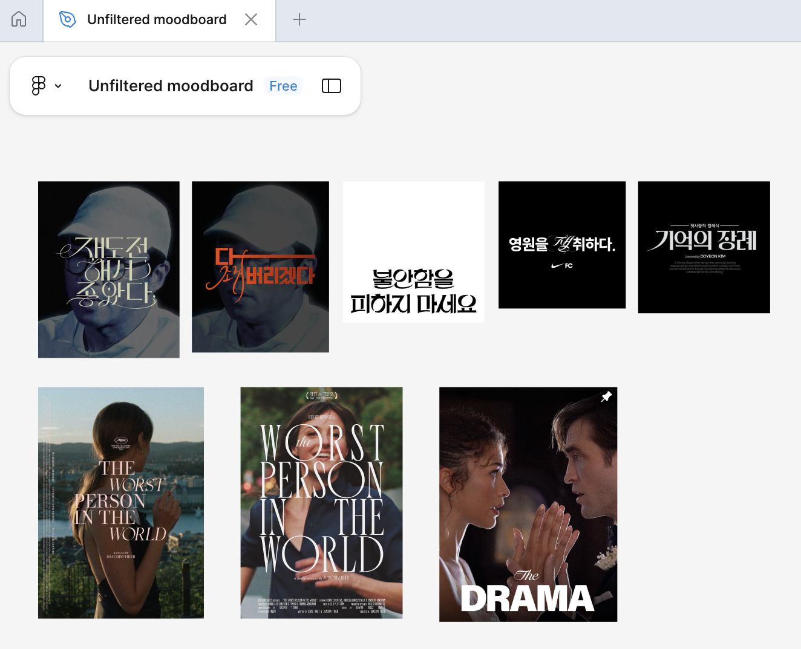Open a new tab with plus icon
801x649 pixels.
tap(299, 19)
